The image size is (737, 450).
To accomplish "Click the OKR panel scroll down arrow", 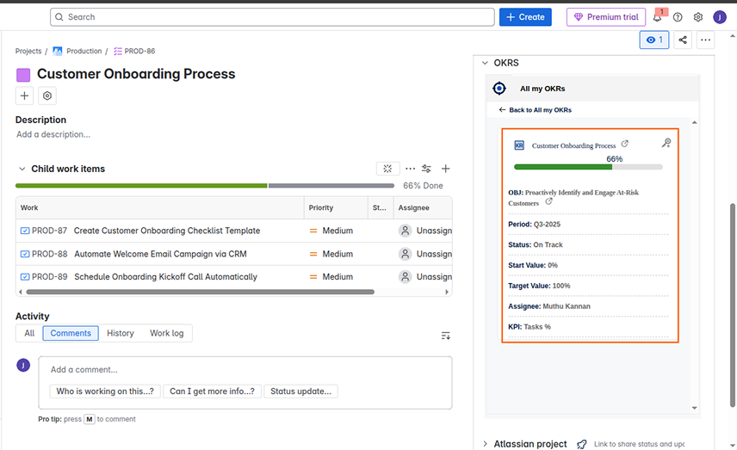I will click(x=694, y=408).
